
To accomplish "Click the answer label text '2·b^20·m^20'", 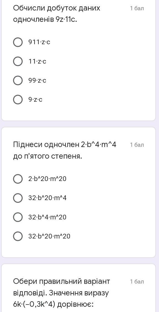I will (47, 179).
